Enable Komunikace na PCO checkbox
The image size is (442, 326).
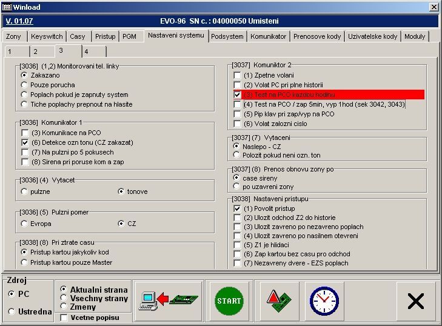[25, 133]
